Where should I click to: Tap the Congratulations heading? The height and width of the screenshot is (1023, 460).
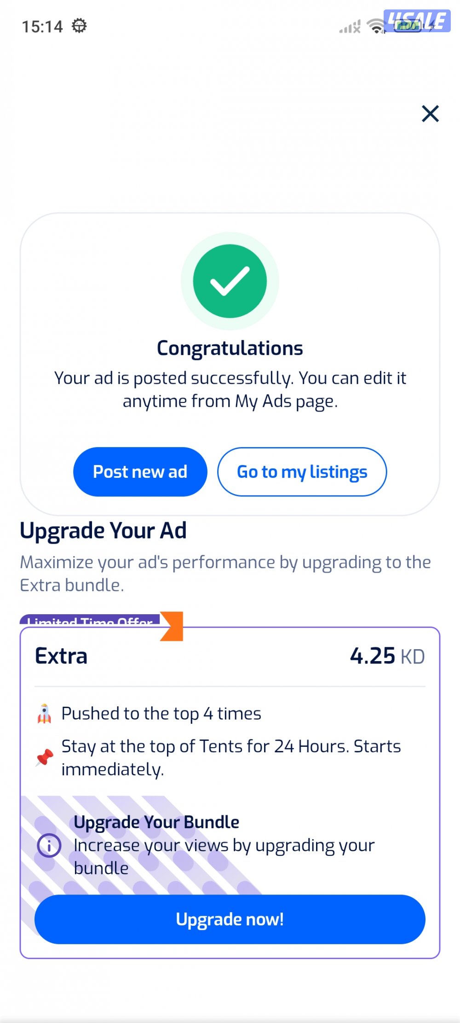(230, 348)
